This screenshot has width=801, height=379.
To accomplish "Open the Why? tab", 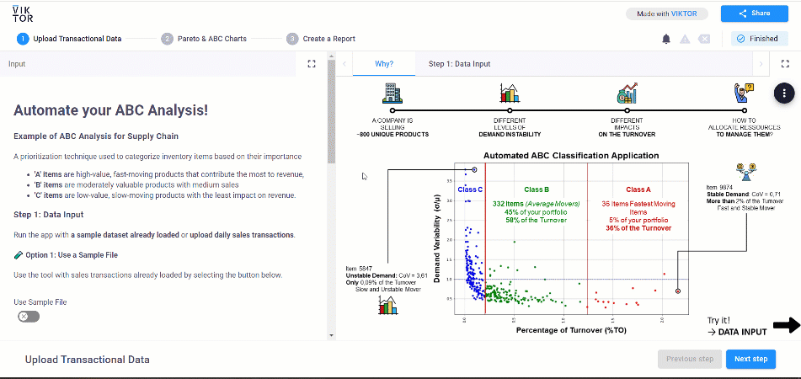I will point(383,63).
